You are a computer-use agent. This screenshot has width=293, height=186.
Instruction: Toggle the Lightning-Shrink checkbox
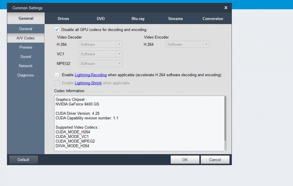[57, 83]
